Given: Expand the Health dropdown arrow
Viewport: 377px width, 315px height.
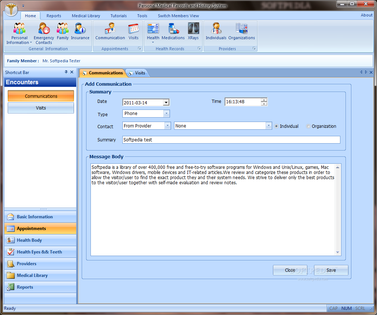Looking at the screenshot, I should point(153,42).
